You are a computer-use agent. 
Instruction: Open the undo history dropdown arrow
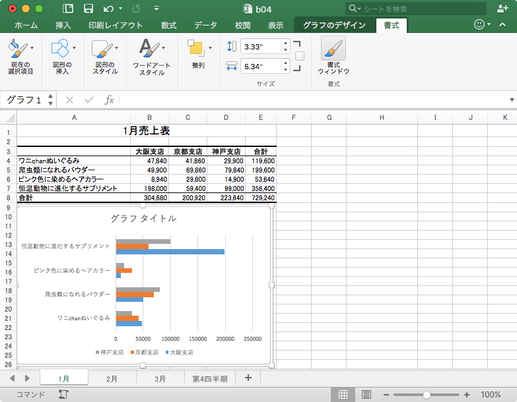pos(121,9)
